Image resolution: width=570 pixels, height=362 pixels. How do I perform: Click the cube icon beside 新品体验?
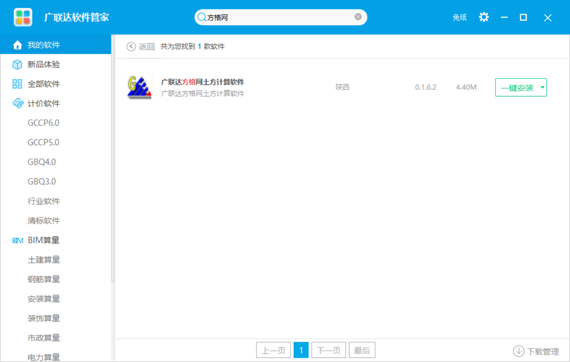pyautogui.click(x=17, y=65)
